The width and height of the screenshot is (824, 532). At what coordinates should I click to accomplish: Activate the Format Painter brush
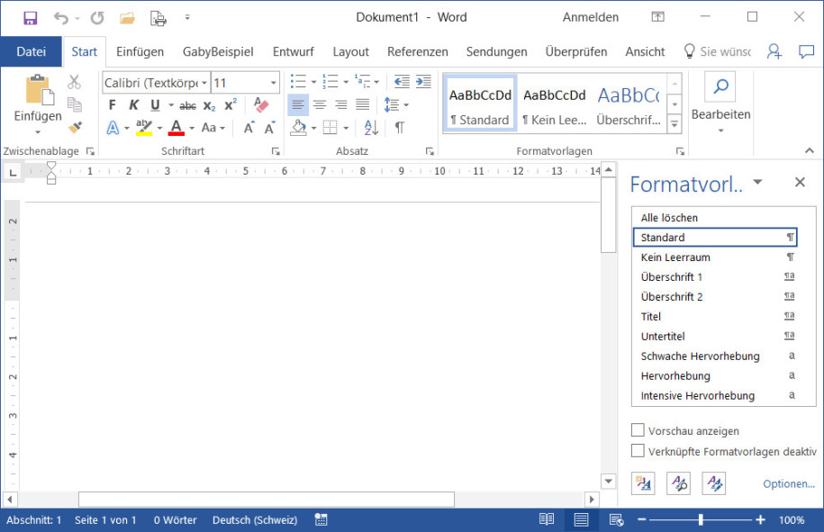75,127
